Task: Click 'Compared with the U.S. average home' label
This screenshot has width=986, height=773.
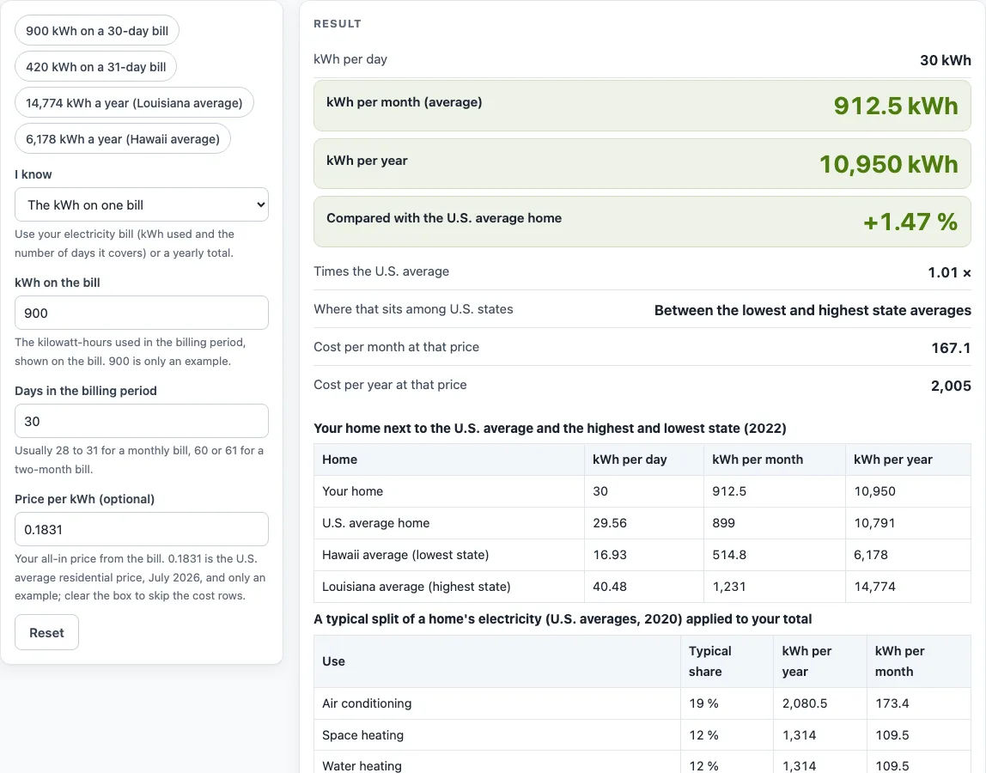Action: [x=443, y=217]
